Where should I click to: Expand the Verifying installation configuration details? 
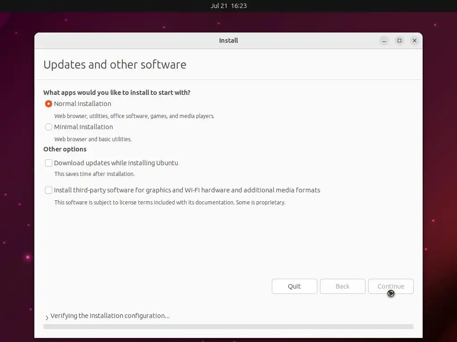[47, 318]
